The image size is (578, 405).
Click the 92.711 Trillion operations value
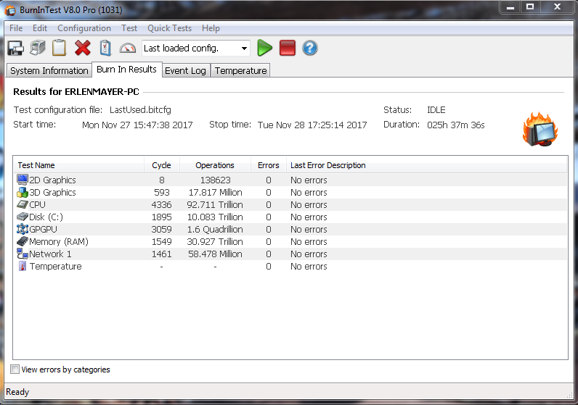[x=215, y=204]
